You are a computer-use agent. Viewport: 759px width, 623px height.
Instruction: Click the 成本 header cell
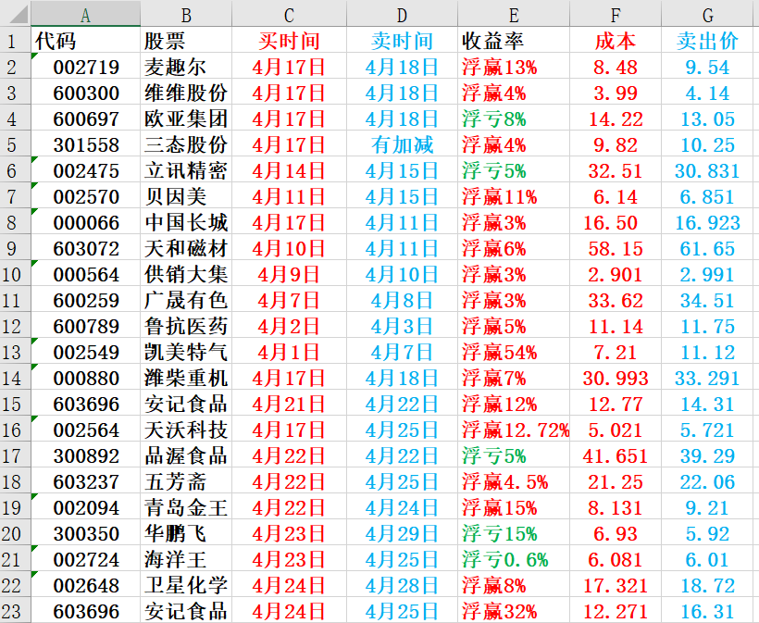616,40
